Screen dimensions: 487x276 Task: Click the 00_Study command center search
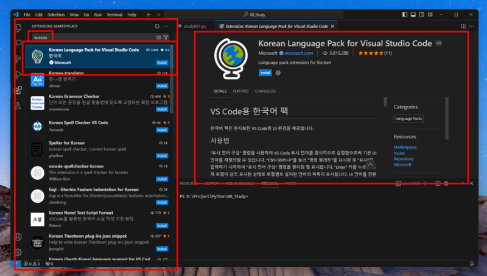254,15
